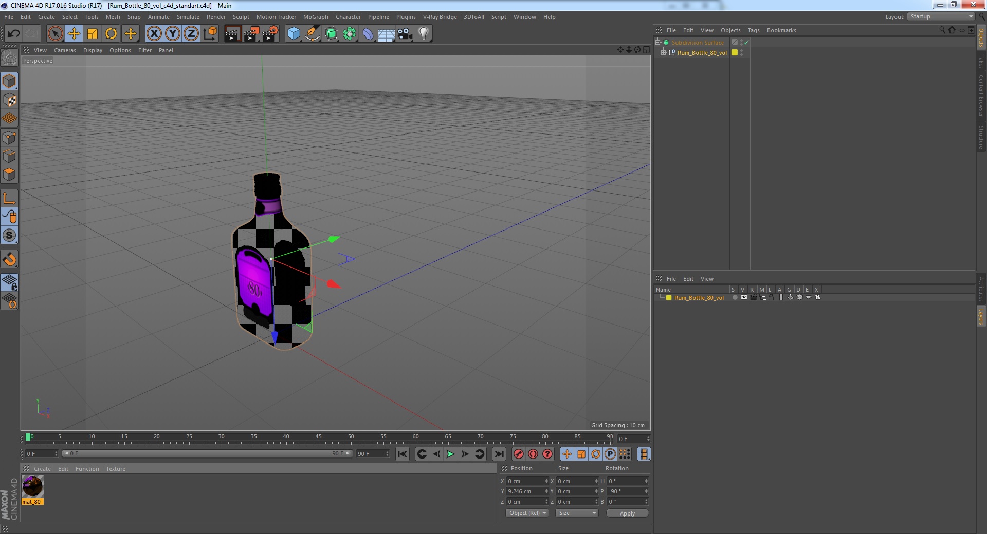The height and width of the screenshot is (534, 987).
Task: Toggle the Y axis lock
Action: 173,34
